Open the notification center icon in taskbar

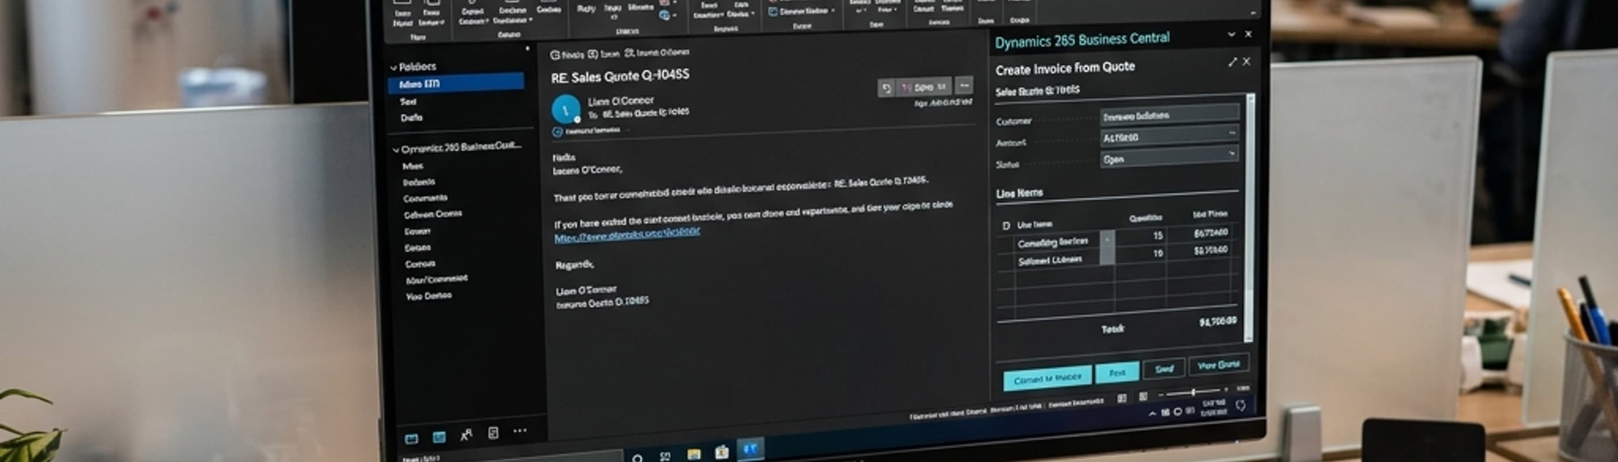[x=1241, y=405]
